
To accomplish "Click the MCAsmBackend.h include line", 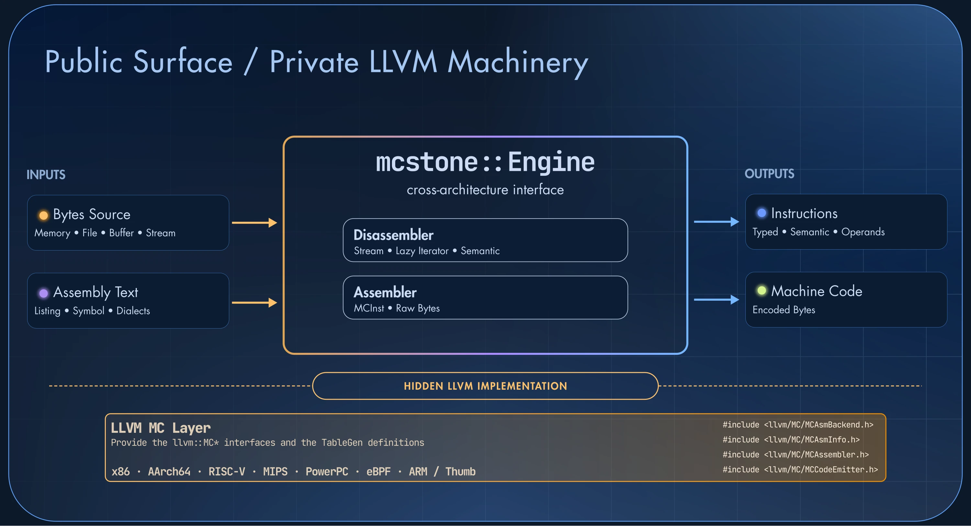I will pos(798,425).
